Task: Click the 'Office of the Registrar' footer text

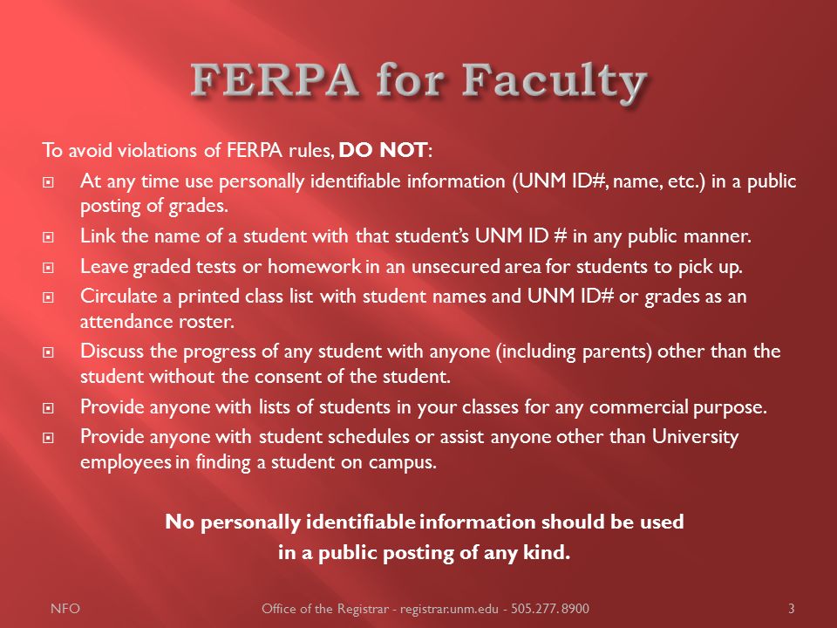Action: (x=325, y=609)
